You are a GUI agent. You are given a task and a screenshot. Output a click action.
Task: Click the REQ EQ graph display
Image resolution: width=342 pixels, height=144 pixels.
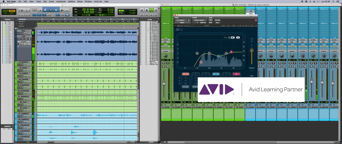click(211, 52)
